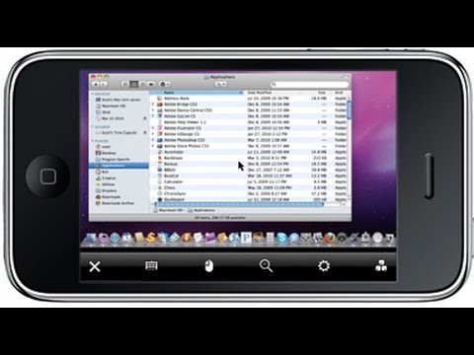Screen dimensions: 474x355
Task: Click the Adobe GoLive CS icon
Action: pyautogui.click(x=160, y=116)
